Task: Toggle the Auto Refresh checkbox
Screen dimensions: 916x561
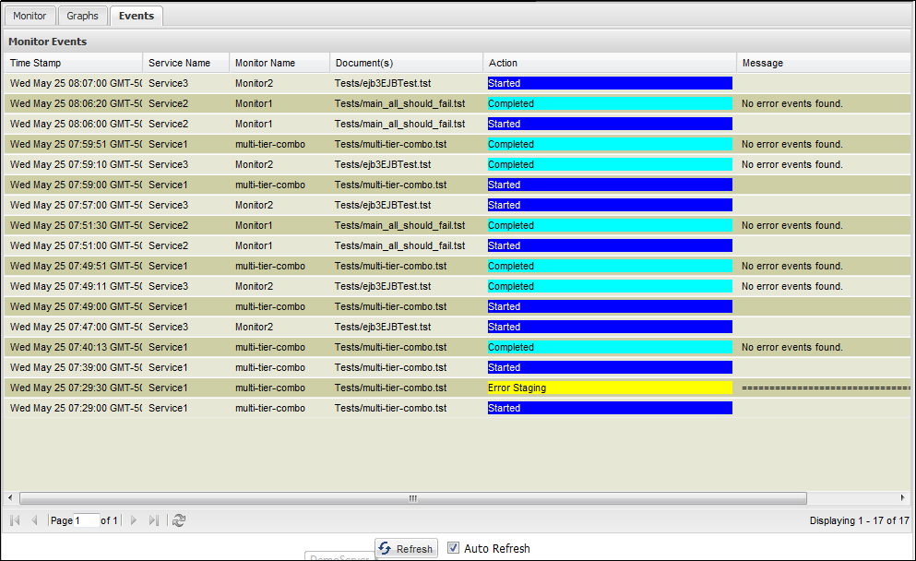Action: click(453, 547)
